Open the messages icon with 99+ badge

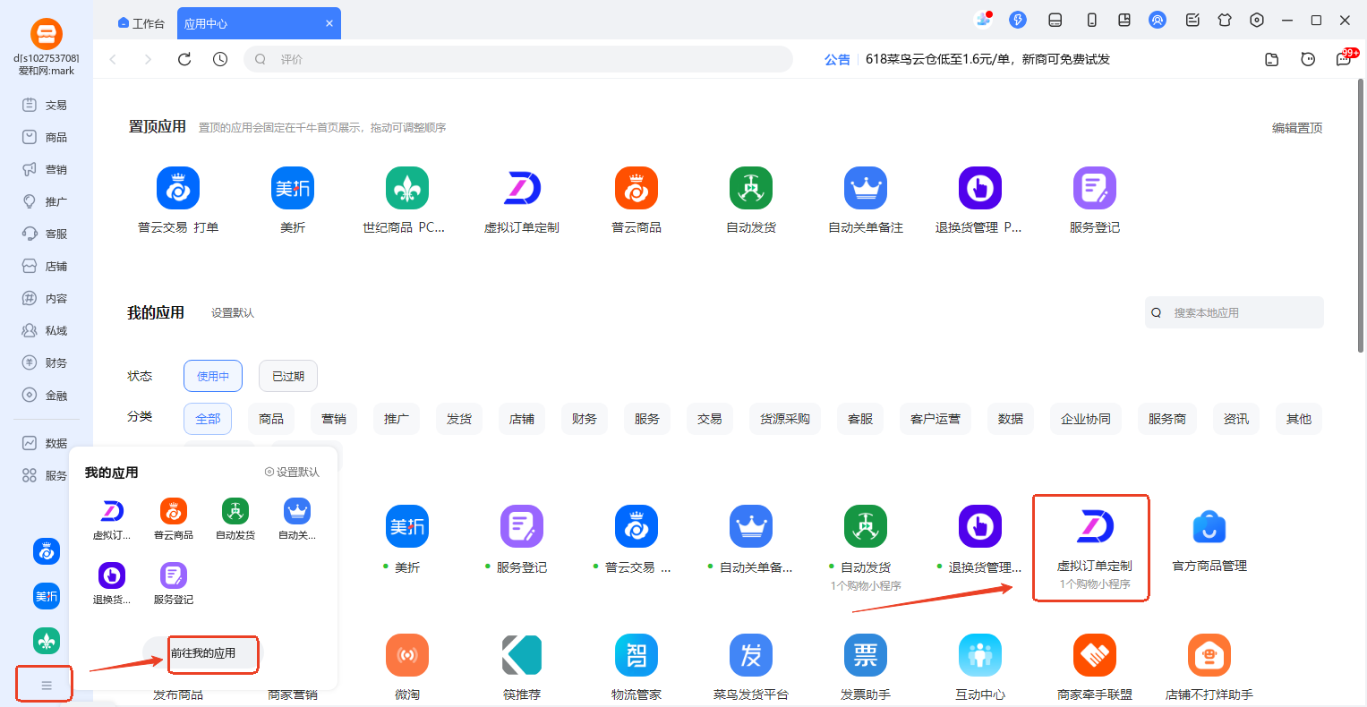1345,58
